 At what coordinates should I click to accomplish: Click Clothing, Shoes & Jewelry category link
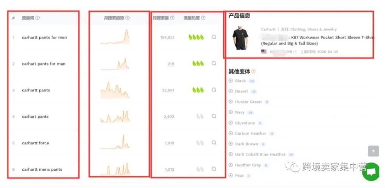tap(314, 29)
